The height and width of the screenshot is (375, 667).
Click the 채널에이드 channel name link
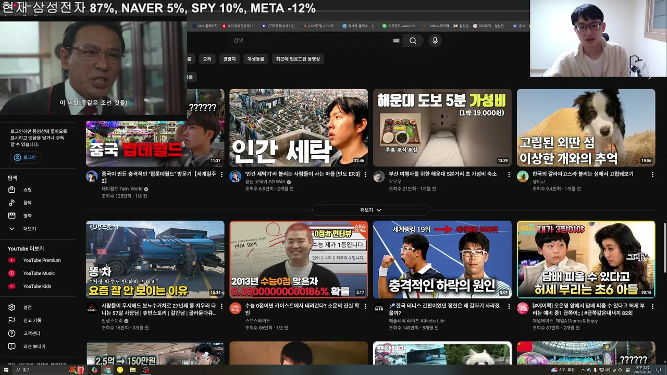pyautogui.click(x=565, y=321)
